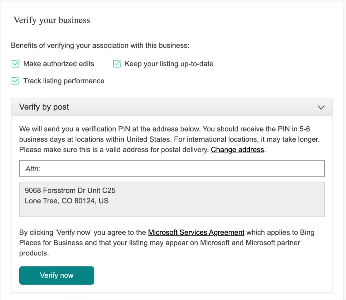Viewport: 346px width, 300px height.
Task: Click the downward chevron icon on Verify by post
Action: 321,107
